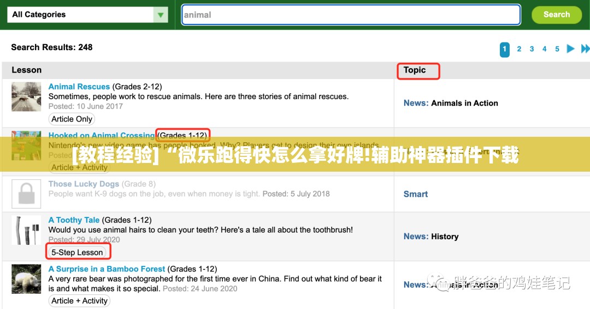Click the (Grades 2-12) text beside Animal Rescues
590x309 pixels.
click(x=137, y=87)
